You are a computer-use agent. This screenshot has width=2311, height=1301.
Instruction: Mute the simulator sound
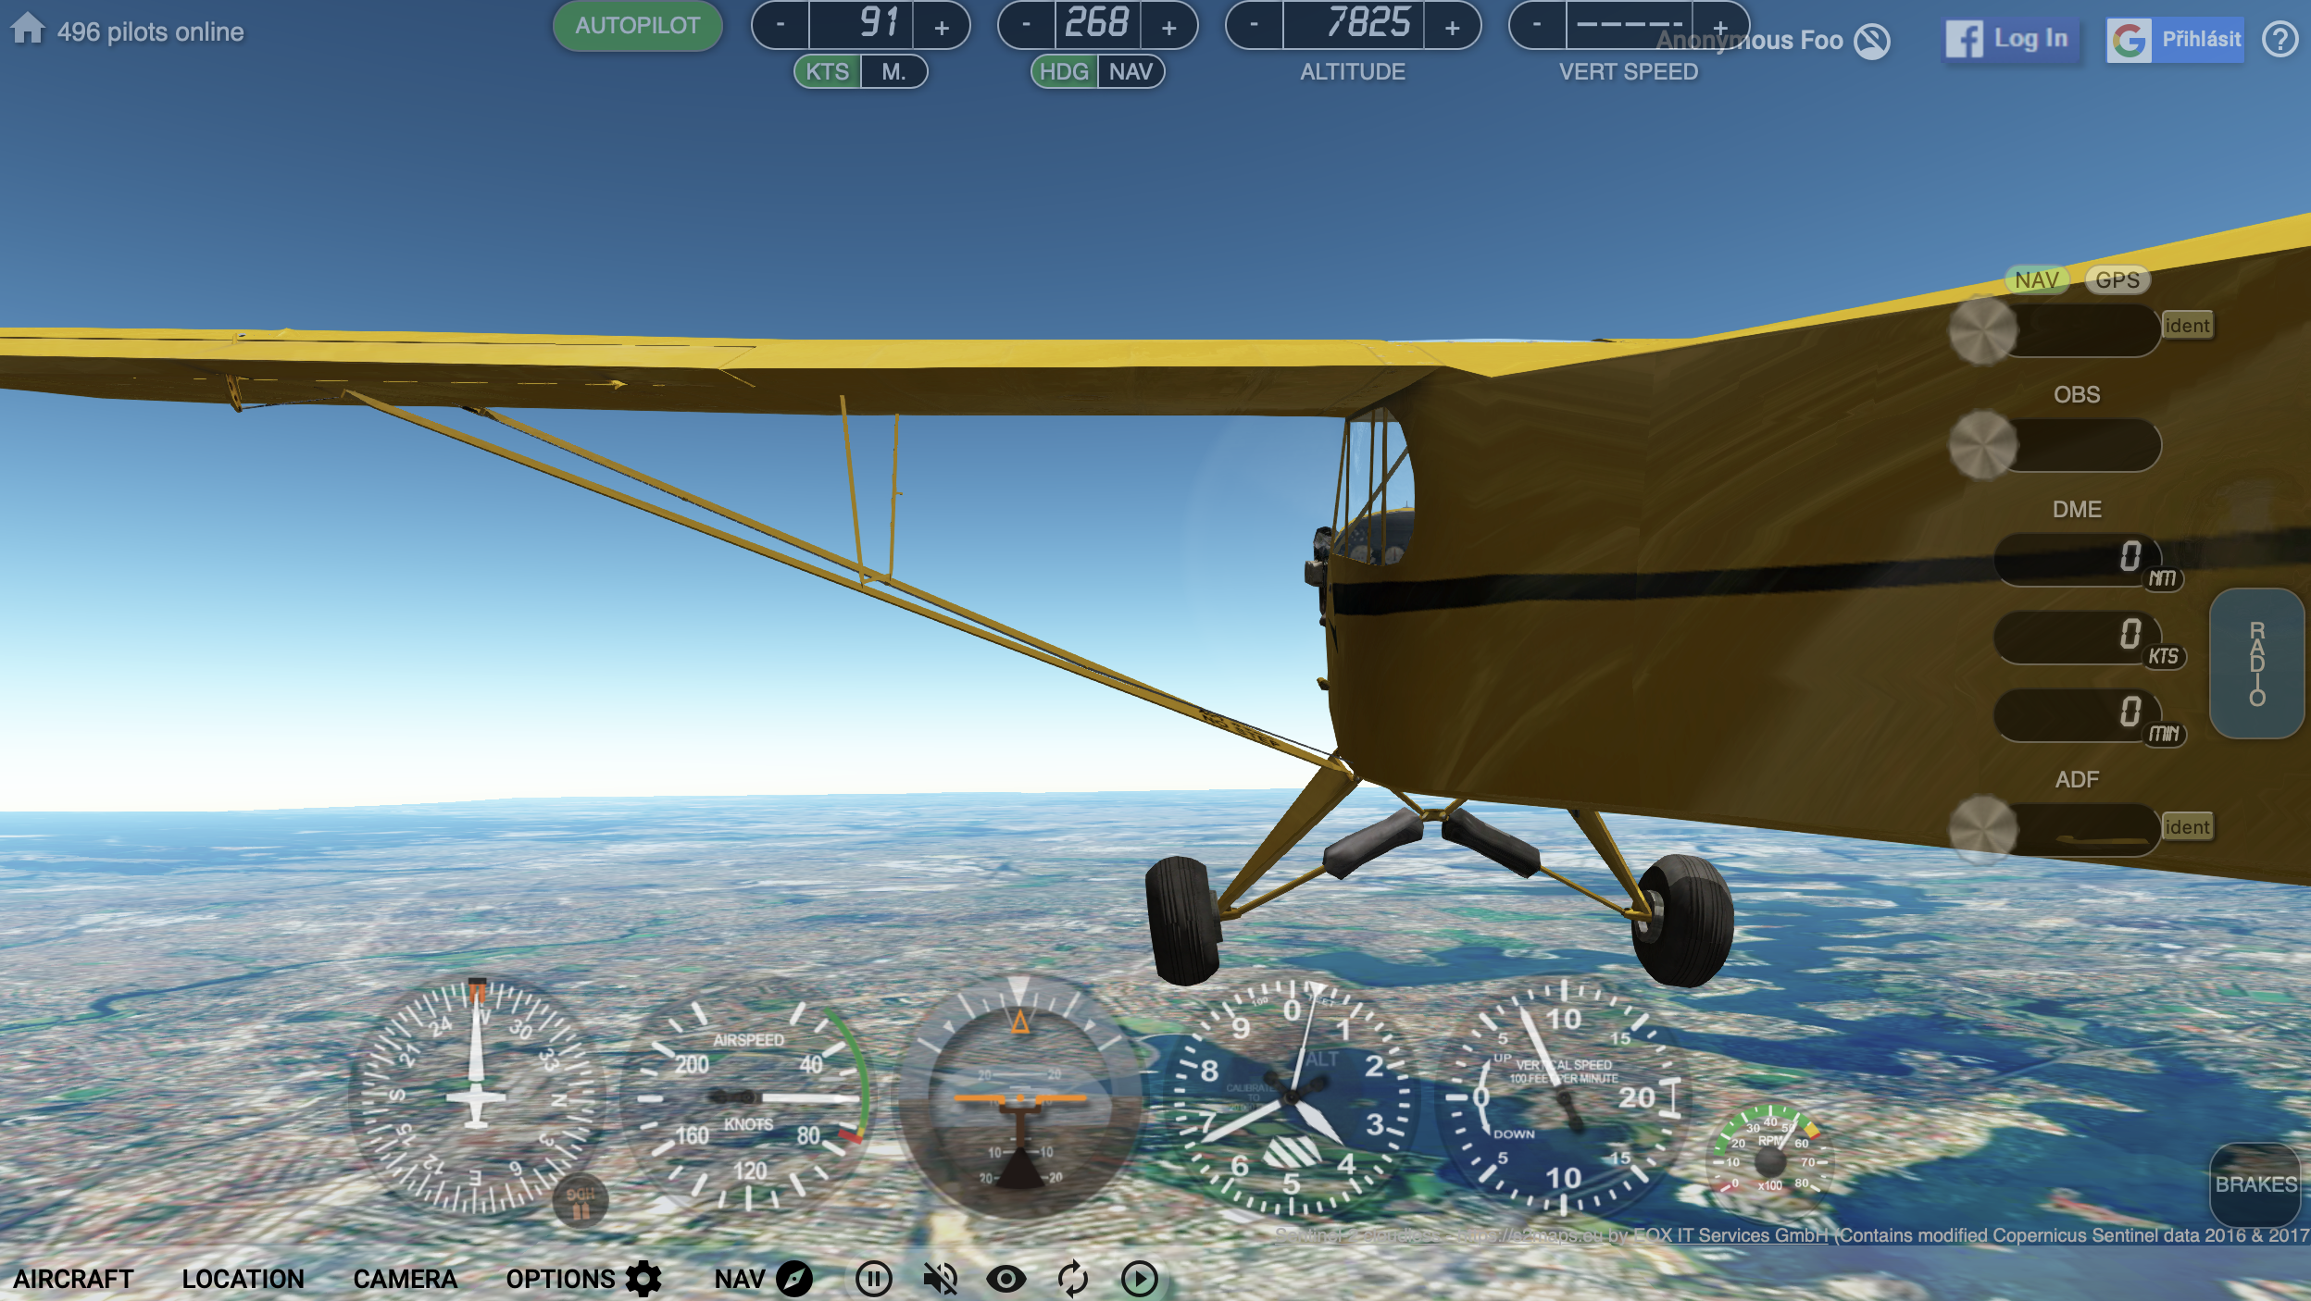(x=941, y=1278)
